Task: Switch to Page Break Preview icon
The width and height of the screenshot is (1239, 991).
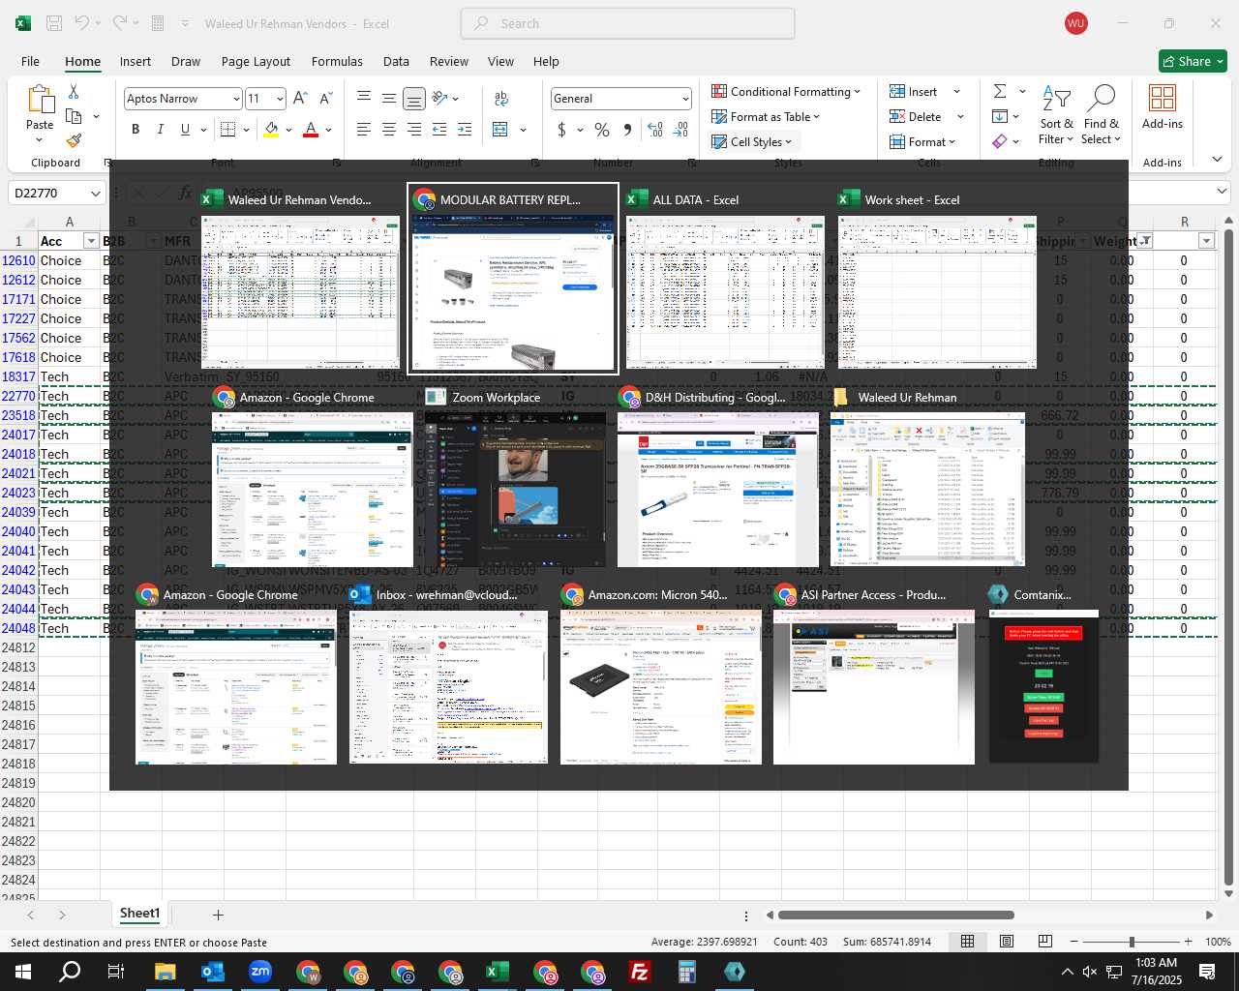Action: click(1045, 942)
